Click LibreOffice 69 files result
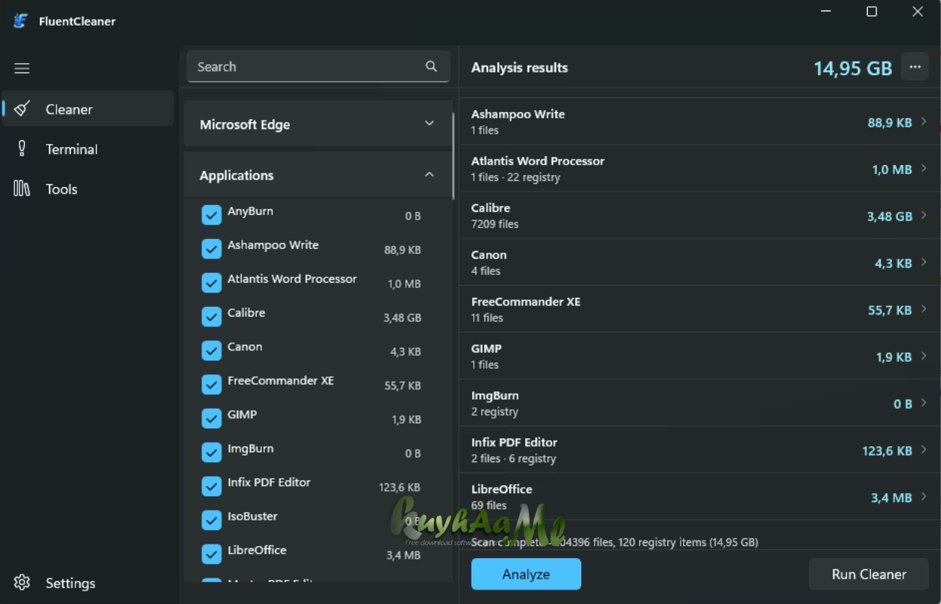941x604 pixels. pyautogui.click(x=700, y=497)
